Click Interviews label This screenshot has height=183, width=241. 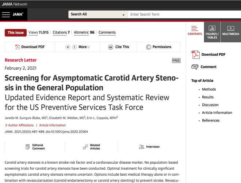tap(153, 147)
